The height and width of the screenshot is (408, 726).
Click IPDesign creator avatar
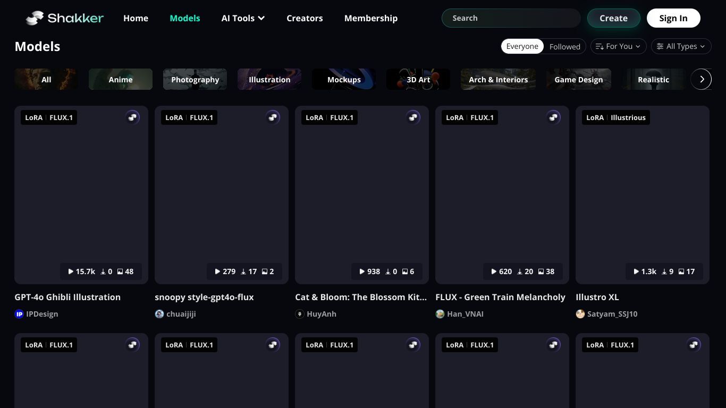(x=19, y=314)
